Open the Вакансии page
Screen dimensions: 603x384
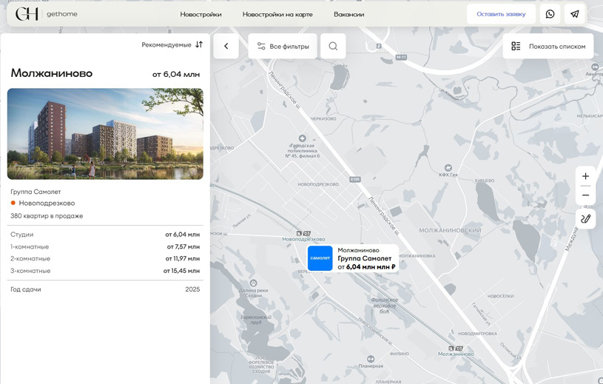(348, 14)
